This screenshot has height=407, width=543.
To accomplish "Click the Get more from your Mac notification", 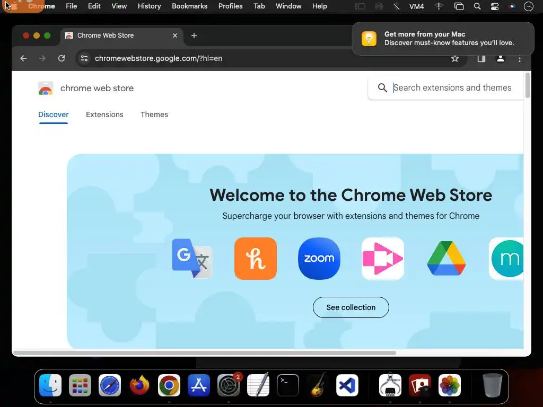I will [443, 38].
